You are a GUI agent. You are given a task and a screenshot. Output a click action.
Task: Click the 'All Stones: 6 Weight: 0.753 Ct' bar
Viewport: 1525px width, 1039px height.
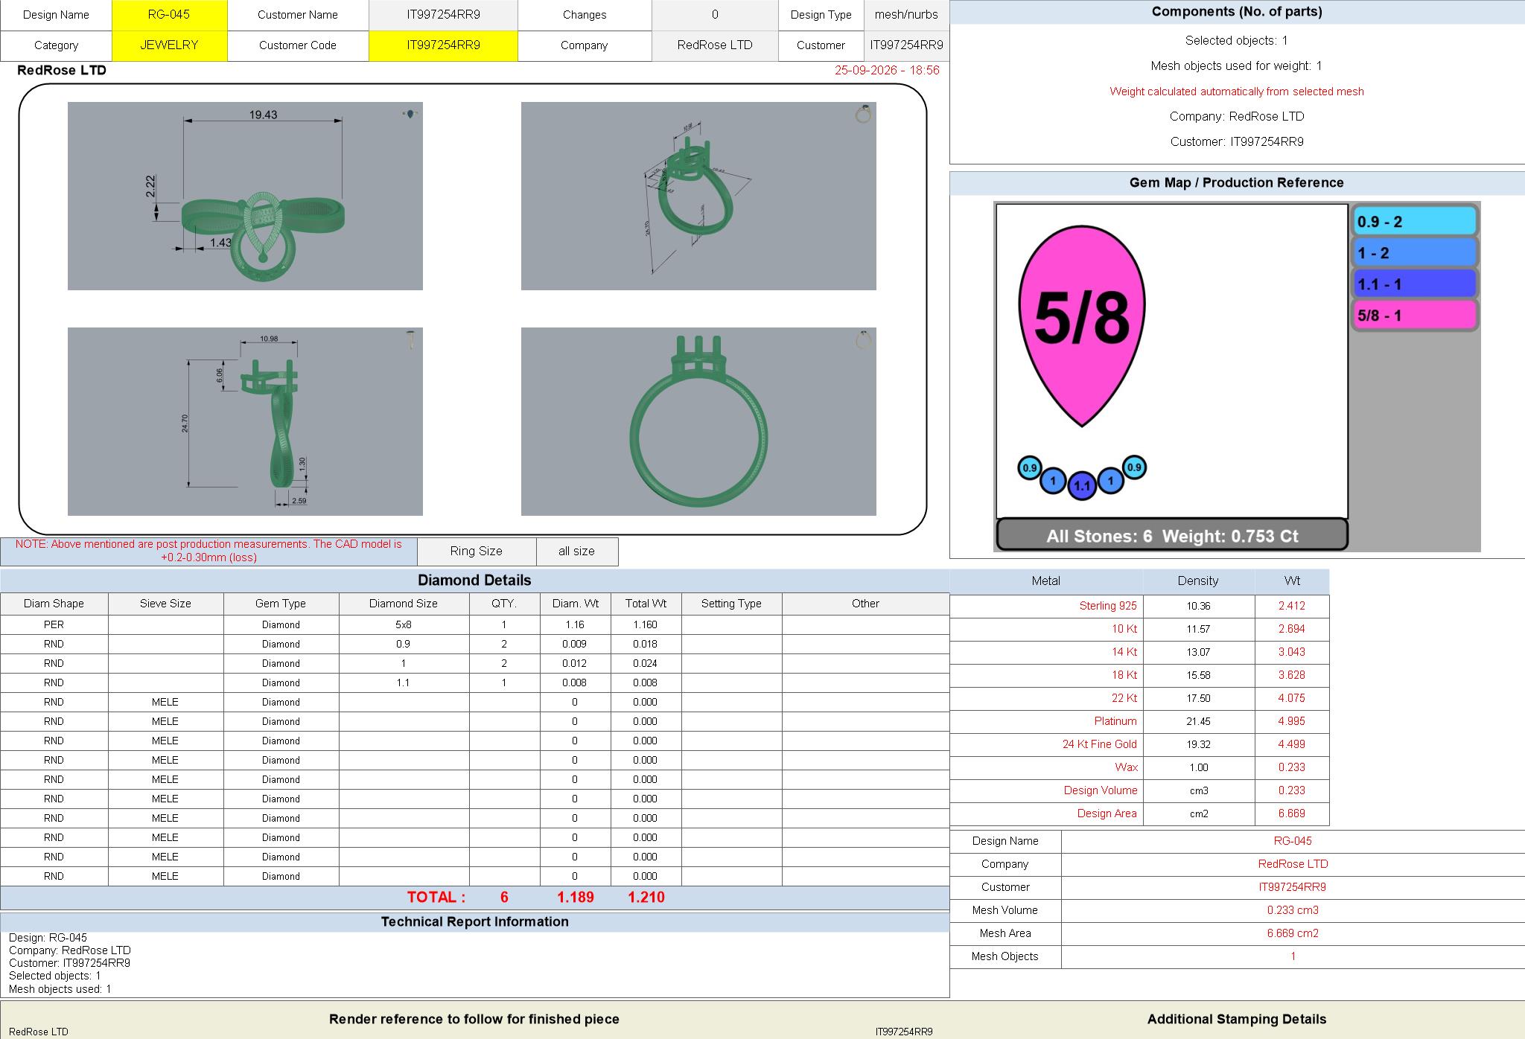pos(1172,536)
